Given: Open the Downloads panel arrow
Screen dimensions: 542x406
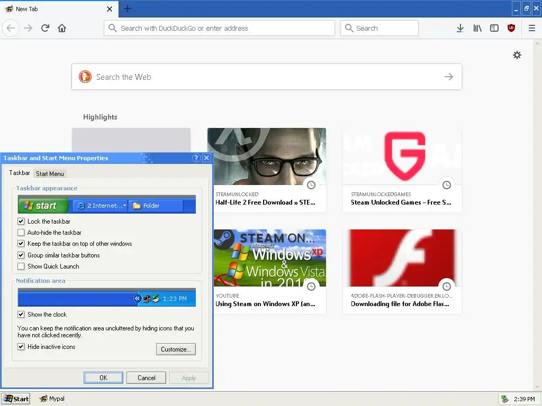Looking at the screenshot, I should 460,28.
